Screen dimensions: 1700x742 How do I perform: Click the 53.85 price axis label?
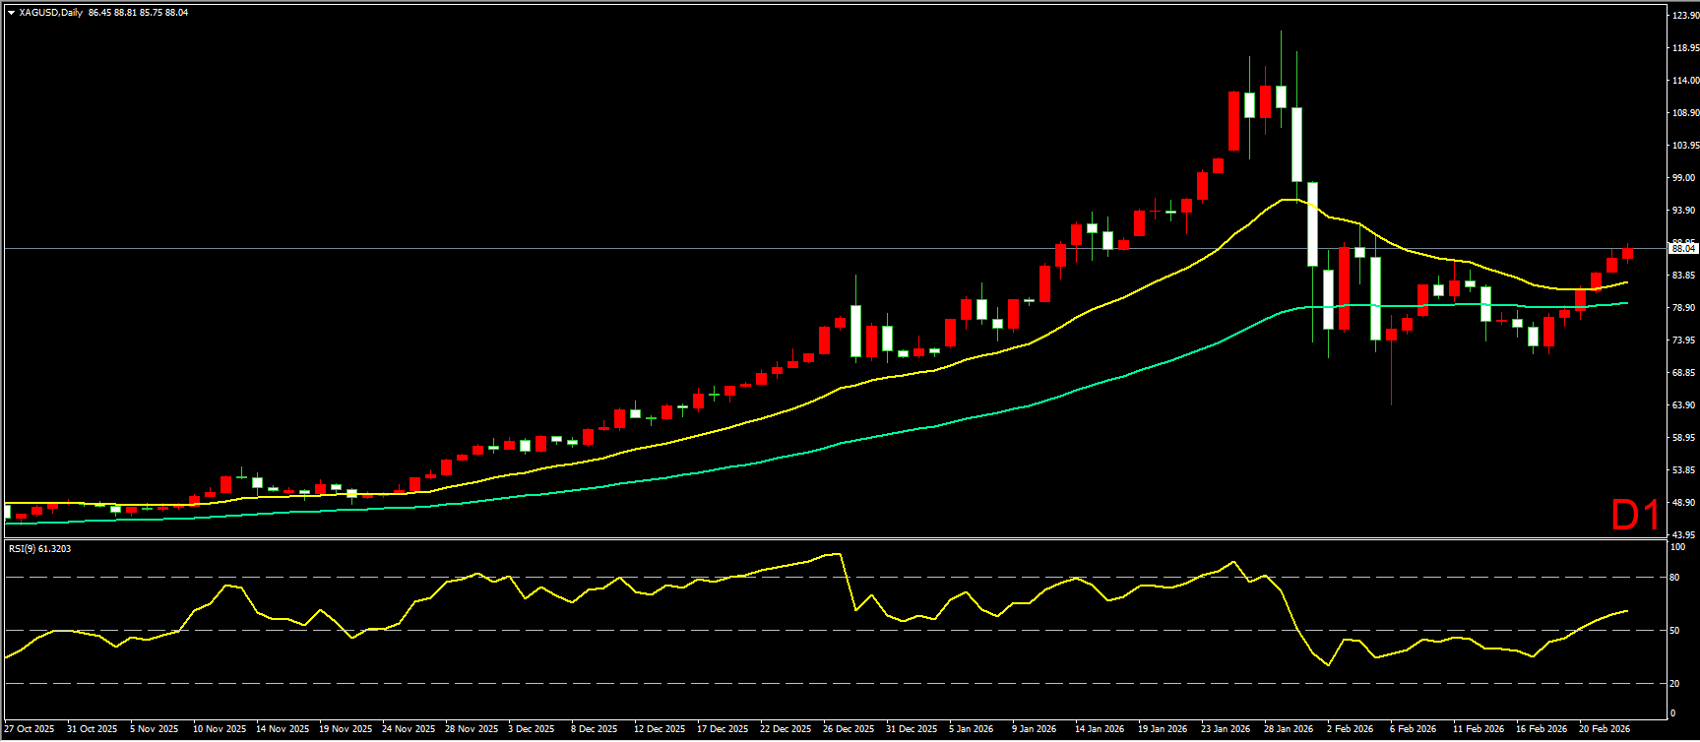click(x=1683, y=470)
